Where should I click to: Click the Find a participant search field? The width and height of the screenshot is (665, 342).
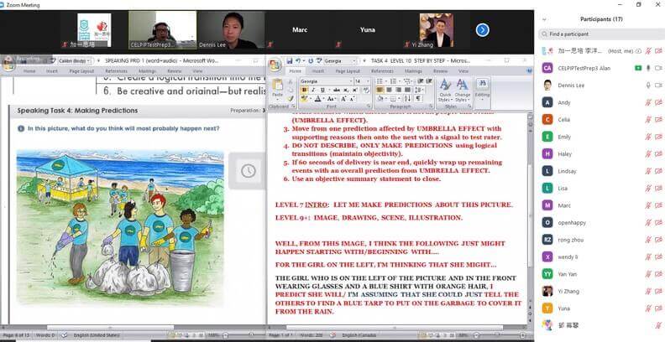600,34
